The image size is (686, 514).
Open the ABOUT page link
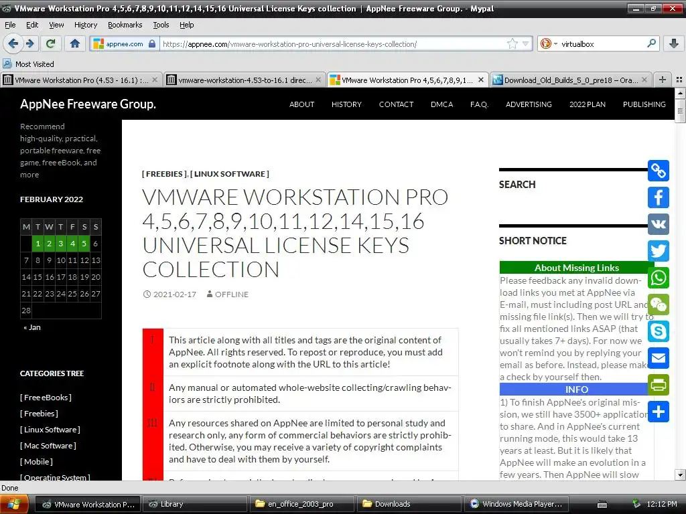click(x=302, y=104)
